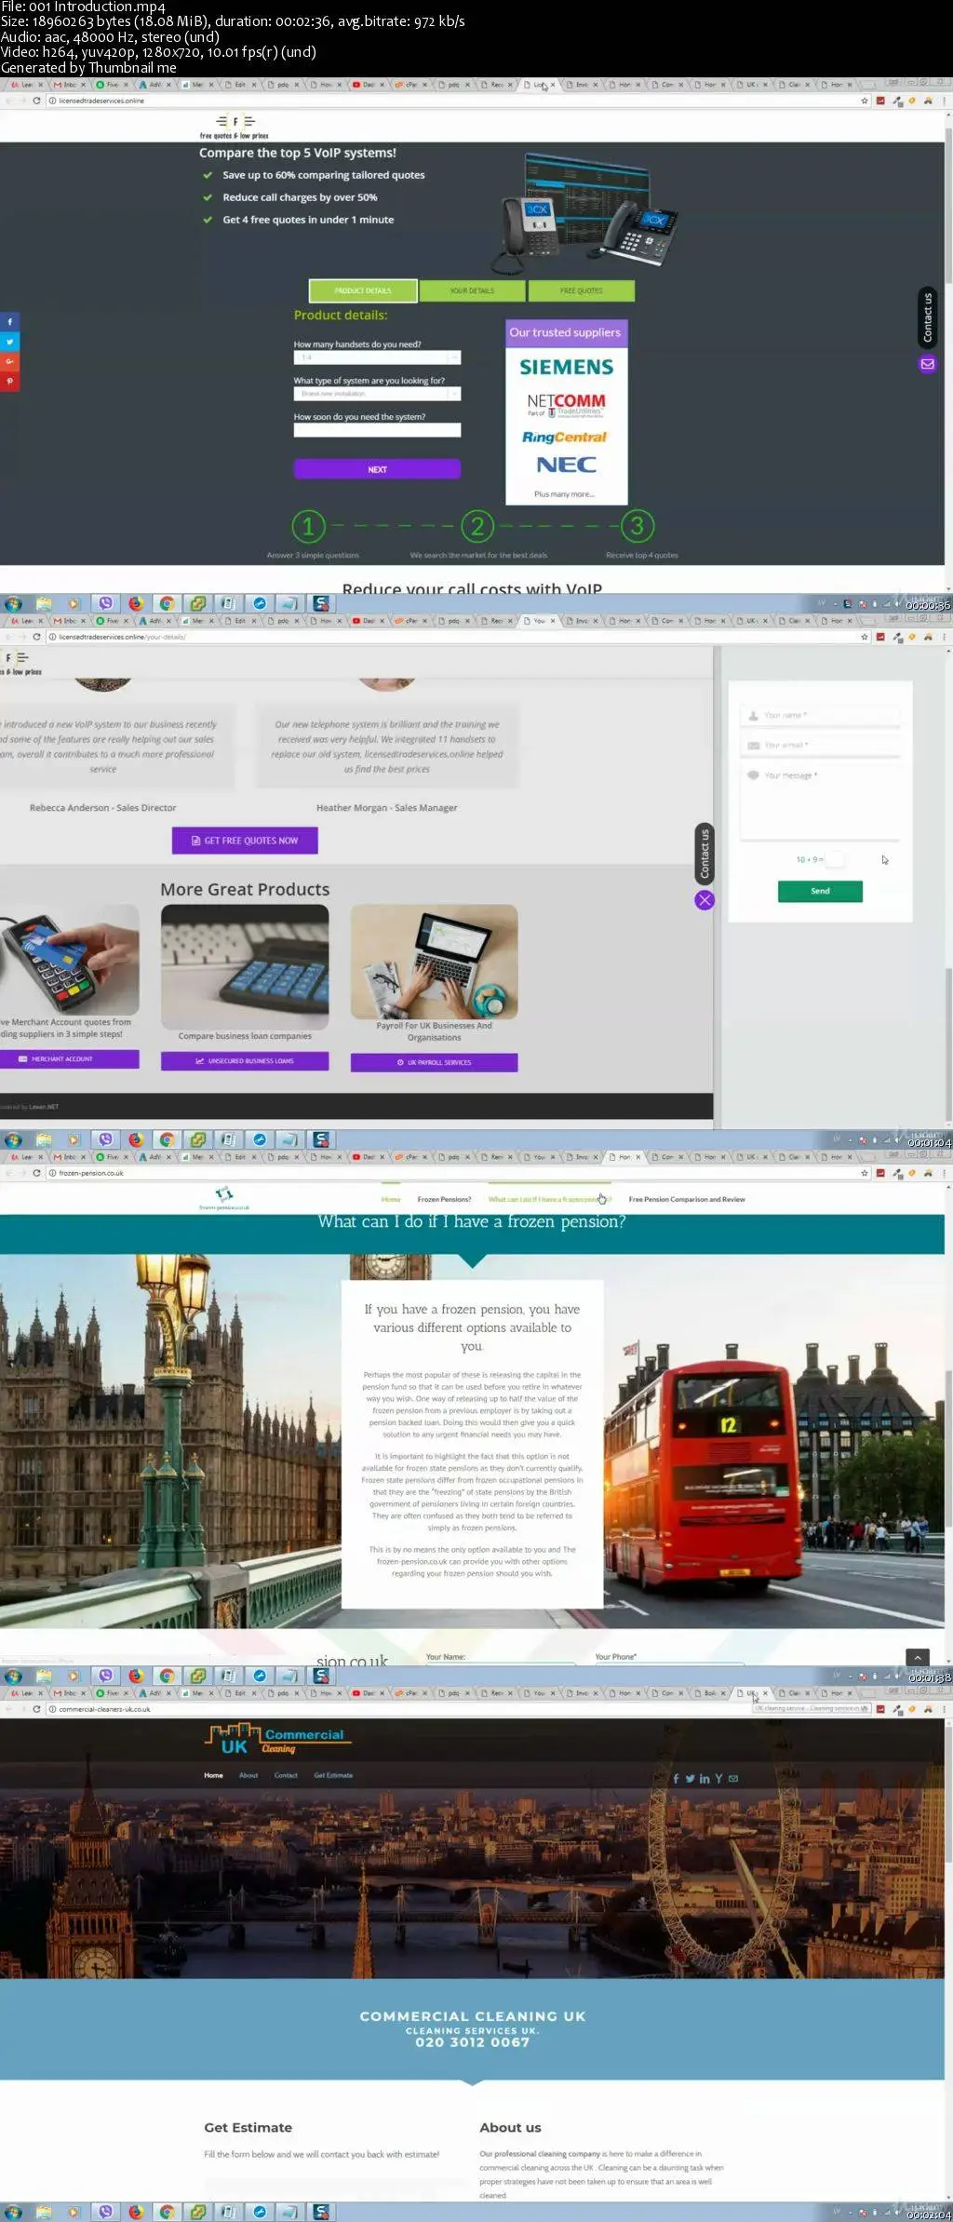Click Home in commercial cleaning nav

(x=213, y=1775)
